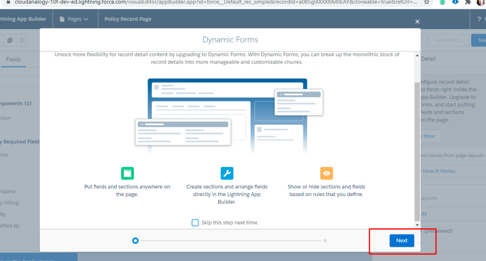This screenshot has height=261, width=486.
Task: Click the orange eye visibility icon
Action: [x=327, y=173]
